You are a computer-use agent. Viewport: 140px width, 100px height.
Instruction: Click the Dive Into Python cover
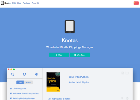tap(53, 82)
